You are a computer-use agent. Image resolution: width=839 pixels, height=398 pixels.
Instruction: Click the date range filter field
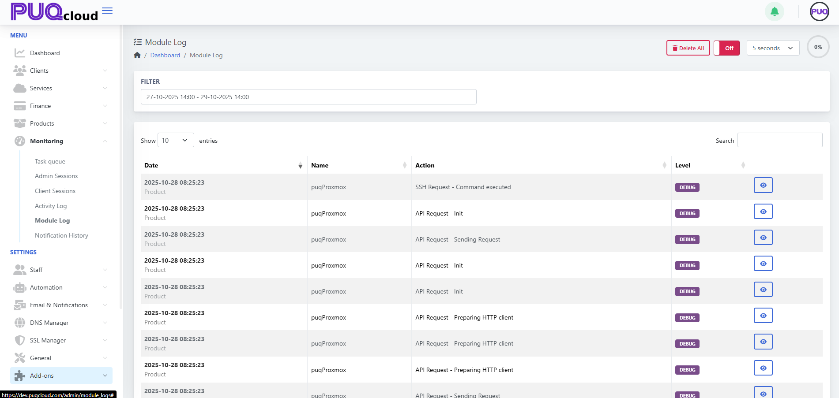pos(308,97)
